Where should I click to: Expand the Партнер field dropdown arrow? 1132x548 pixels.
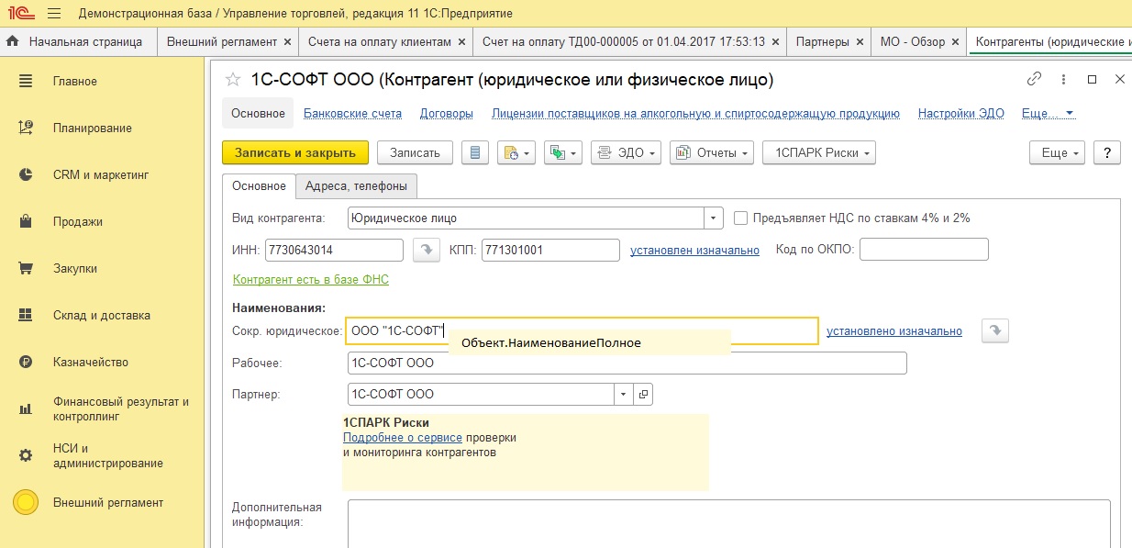point(624,394)
